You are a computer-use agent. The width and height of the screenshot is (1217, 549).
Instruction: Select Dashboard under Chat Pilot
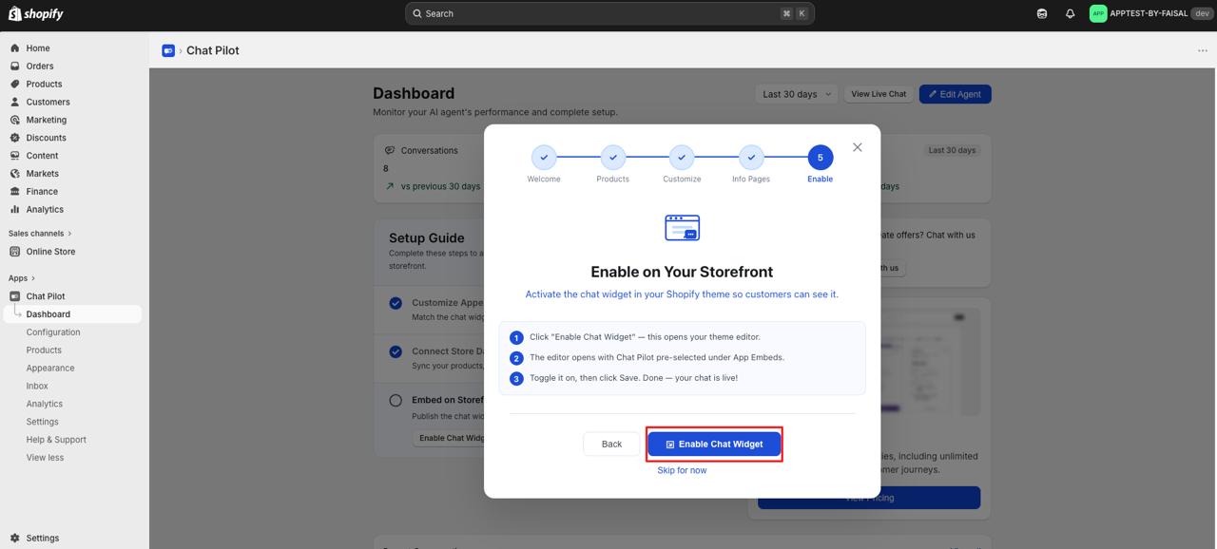(x=72, y=314)
